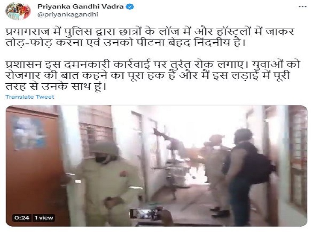Viewport: 312px width, 234px height.
Task: Click tweet line beginning तोड़-फोड़ करना
Action: click(124, 43)
